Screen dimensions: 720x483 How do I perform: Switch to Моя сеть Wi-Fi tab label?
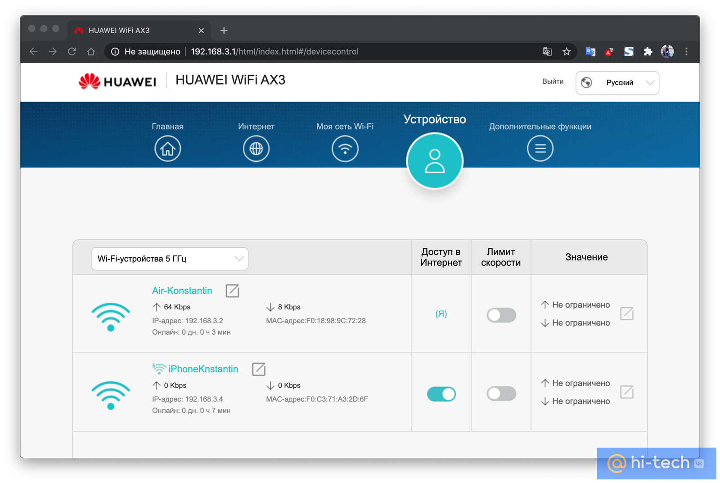click(345, 126)
